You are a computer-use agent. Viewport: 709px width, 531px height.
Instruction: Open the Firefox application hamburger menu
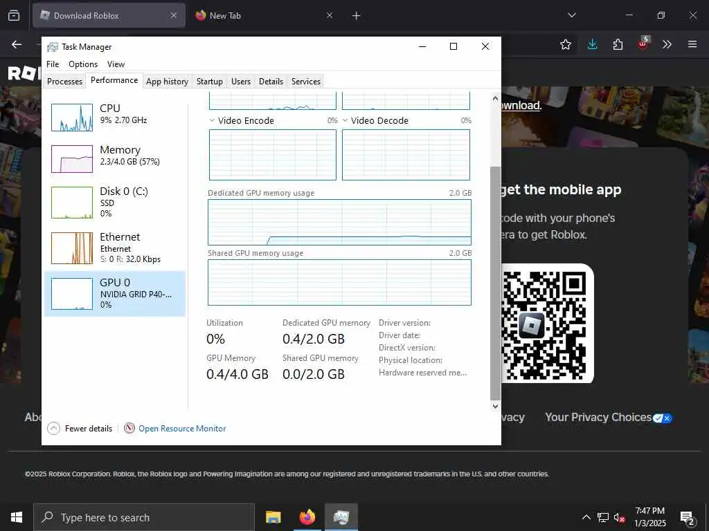point(692,44)
